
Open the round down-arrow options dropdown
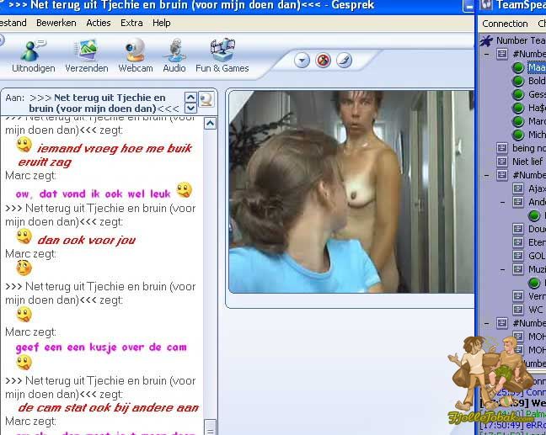[x=302, y=61]
